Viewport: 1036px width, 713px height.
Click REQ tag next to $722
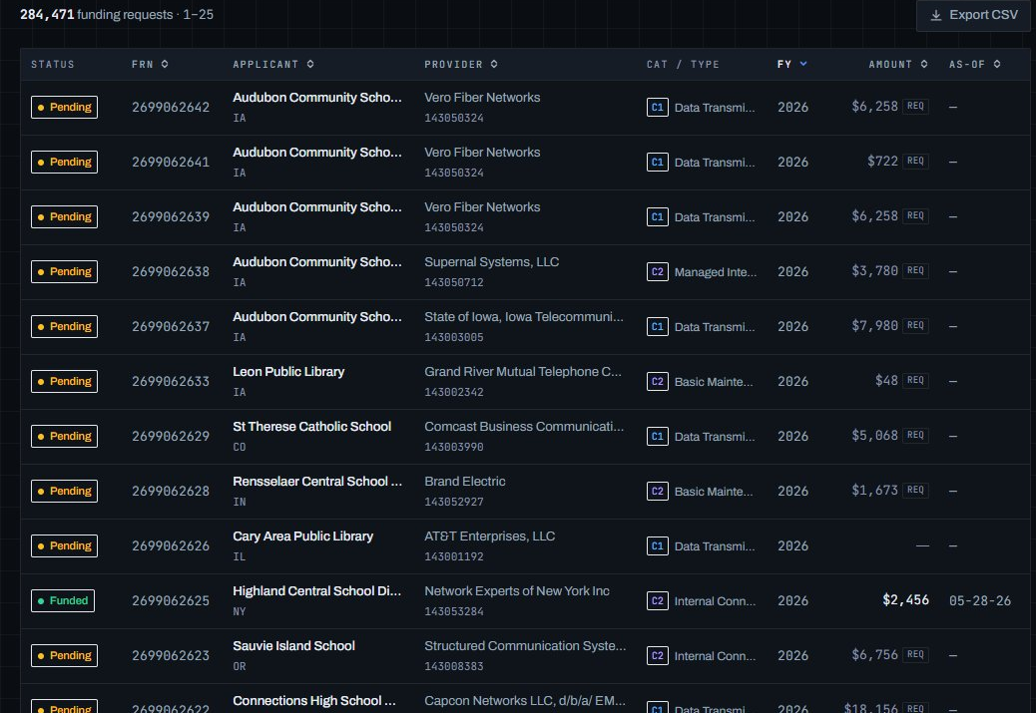[915, 162]
